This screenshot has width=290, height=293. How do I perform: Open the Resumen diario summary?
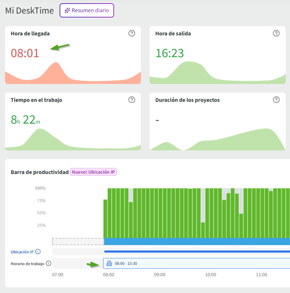pos(87,10)
